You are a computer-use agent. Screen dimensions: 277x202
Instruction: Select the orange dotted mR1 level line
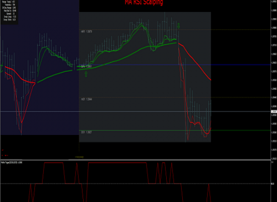(x=175, y=30)
